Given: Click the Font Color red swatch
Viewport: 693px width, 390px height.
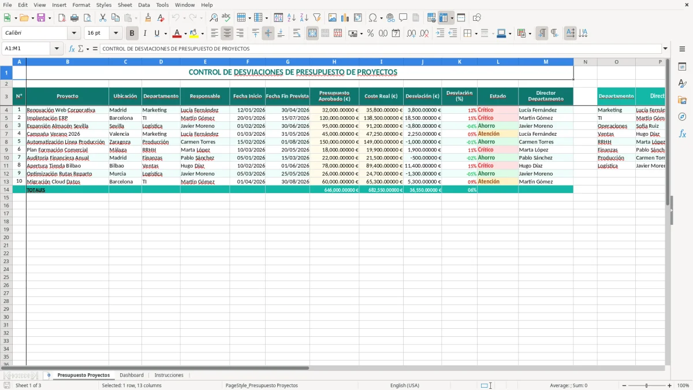Looking at the screenshot, I should [177, 34].
